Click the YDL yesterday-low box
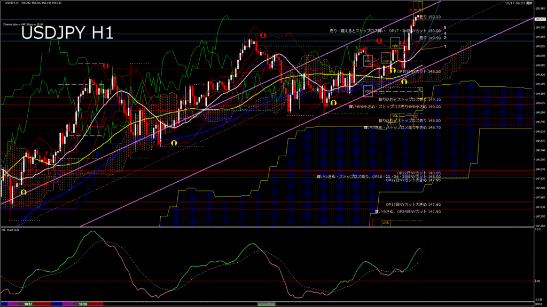This screenshot has width=547, height=307. coord(395,118)
